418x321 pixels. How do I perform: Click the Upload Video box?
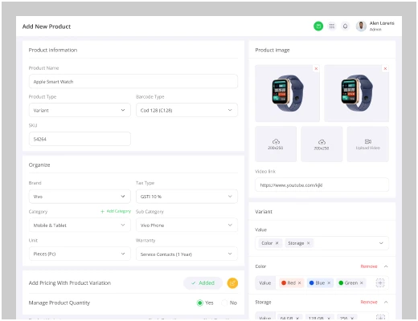click(367, 144)
